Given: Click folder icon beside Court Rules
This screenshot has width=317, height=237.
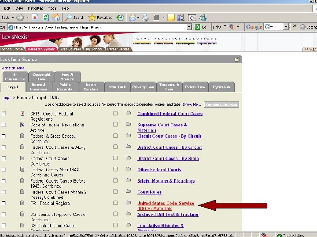Looking at the screenshot, I should click(128, 191).
